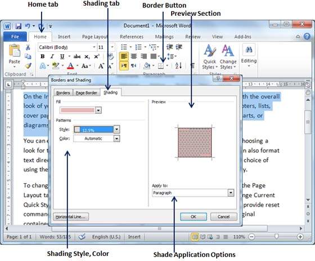Screen dimensions: 315x261
Task: Open the Fill color dropdown arrow
Action: tap(98, 110)
